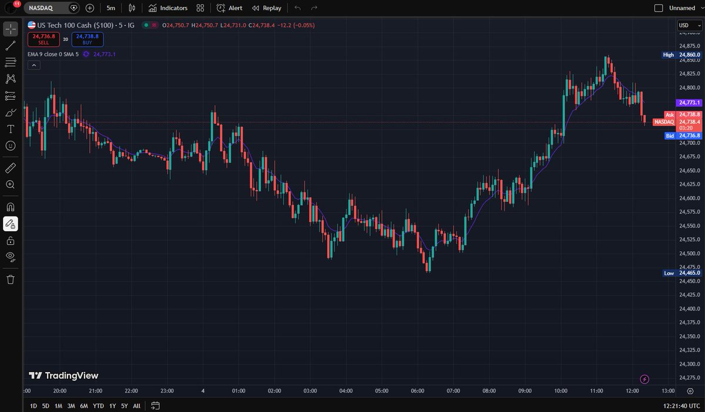Open the Gann and Fibonacci tools

[x=11, y=62]
